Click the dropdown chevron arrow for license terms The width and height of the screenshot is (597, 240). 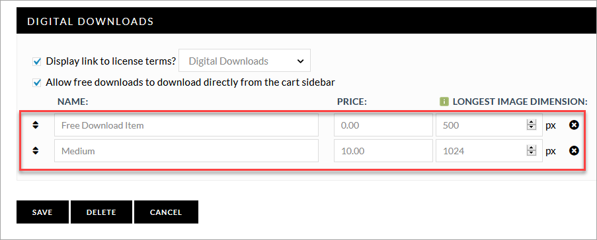tap(300, 61)
